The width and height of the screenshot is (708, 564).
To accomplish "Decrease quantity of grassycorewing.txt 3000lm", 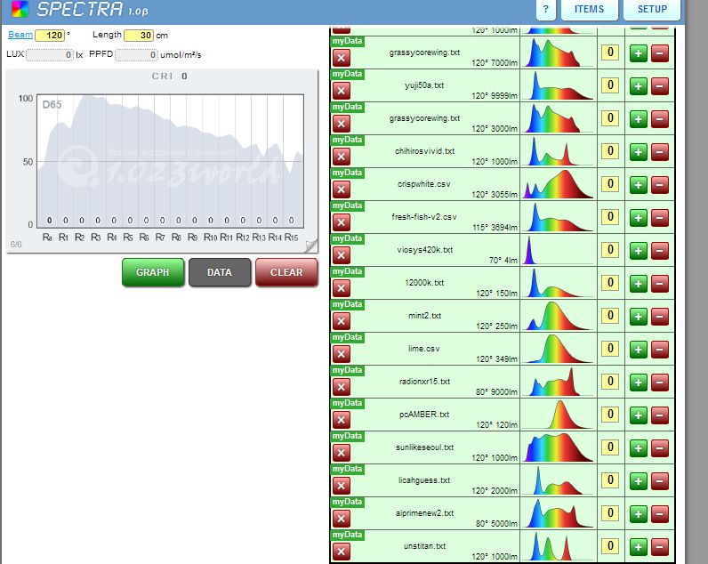I will tap(660, 119).
